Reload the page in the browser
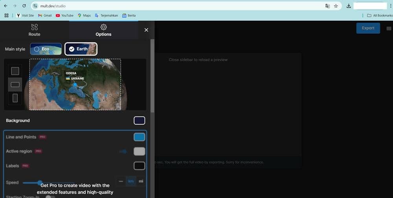Viewport: 393px width, 198px height. click(x=24, y=6)
